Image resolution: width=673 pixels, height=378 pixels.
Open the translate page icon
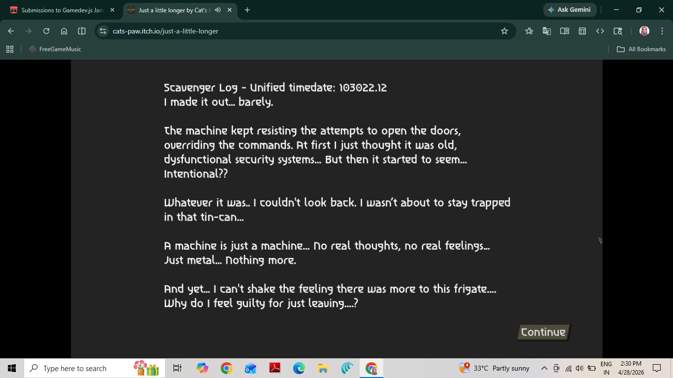547,31
